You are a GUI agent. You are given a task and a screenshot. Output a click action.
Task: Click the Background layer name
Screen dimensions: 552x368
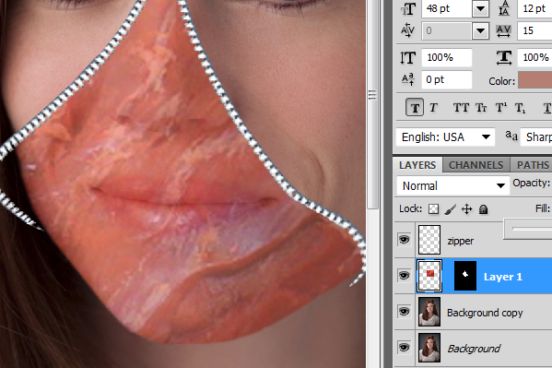tap(474, 349)
